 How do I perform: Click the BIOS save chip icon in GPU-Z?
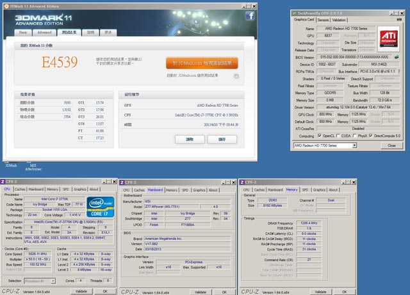coord(397,57)
